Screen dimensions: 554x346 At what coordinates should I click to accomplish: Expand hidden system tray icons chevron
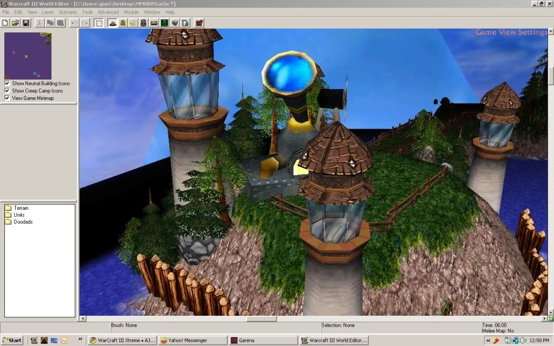pos(489,341)
